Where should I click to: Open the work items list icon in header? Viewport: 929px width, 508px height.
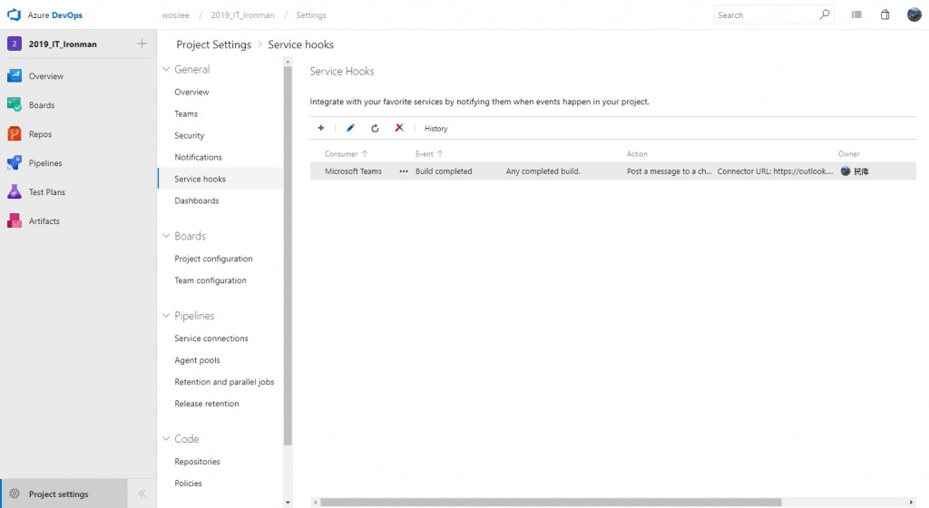tap(856, 15)
